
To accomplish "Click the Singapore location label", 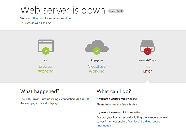I will (x=97, y=60).
